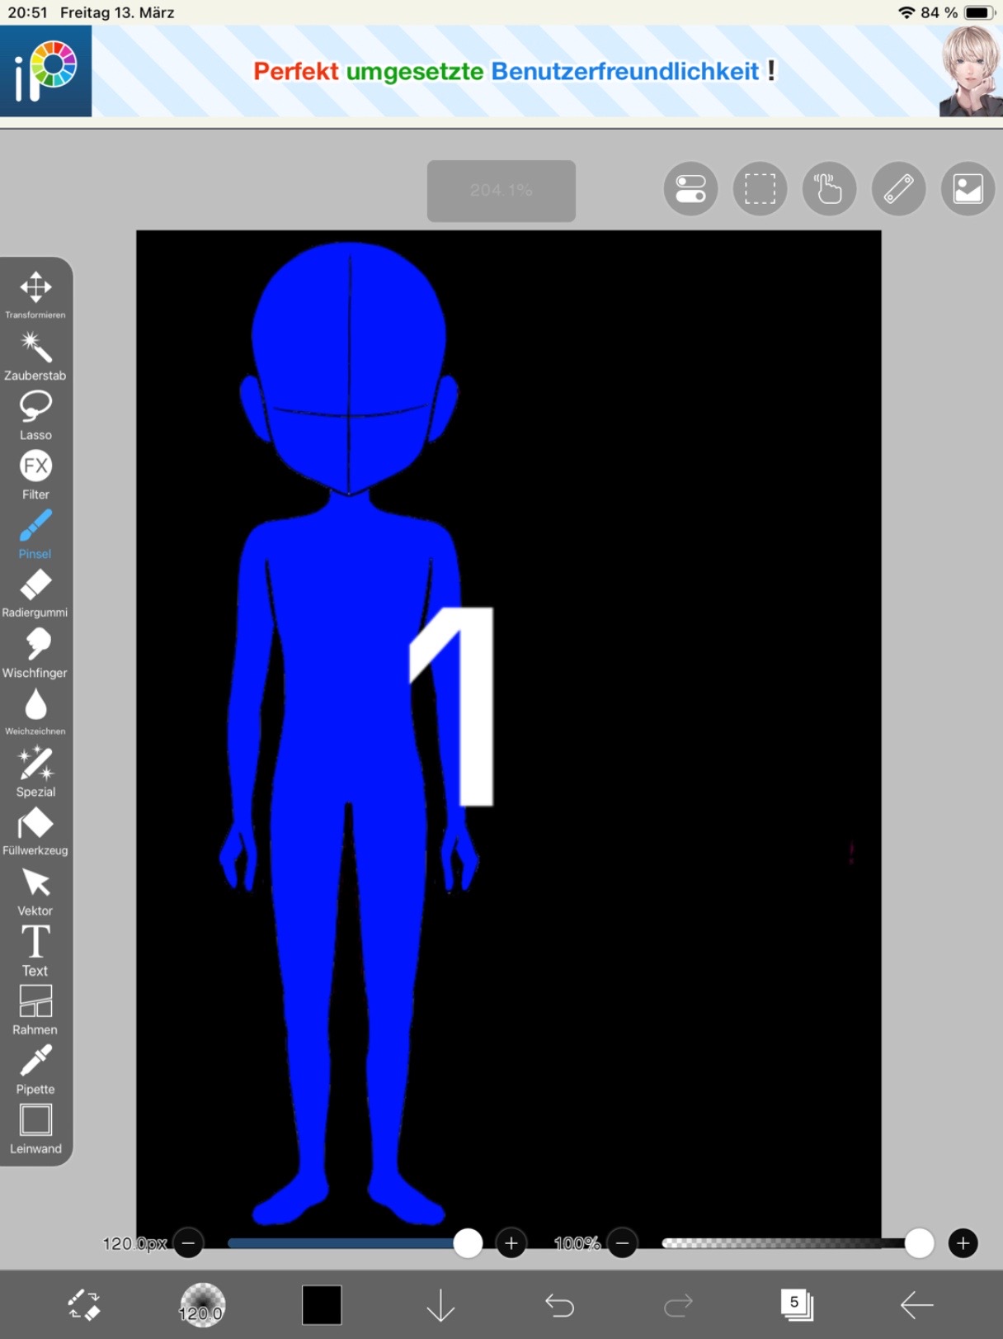This screenshot has width=1003, height=1339.
Task: Redo the last undone action
Action: click(679, 1305)
